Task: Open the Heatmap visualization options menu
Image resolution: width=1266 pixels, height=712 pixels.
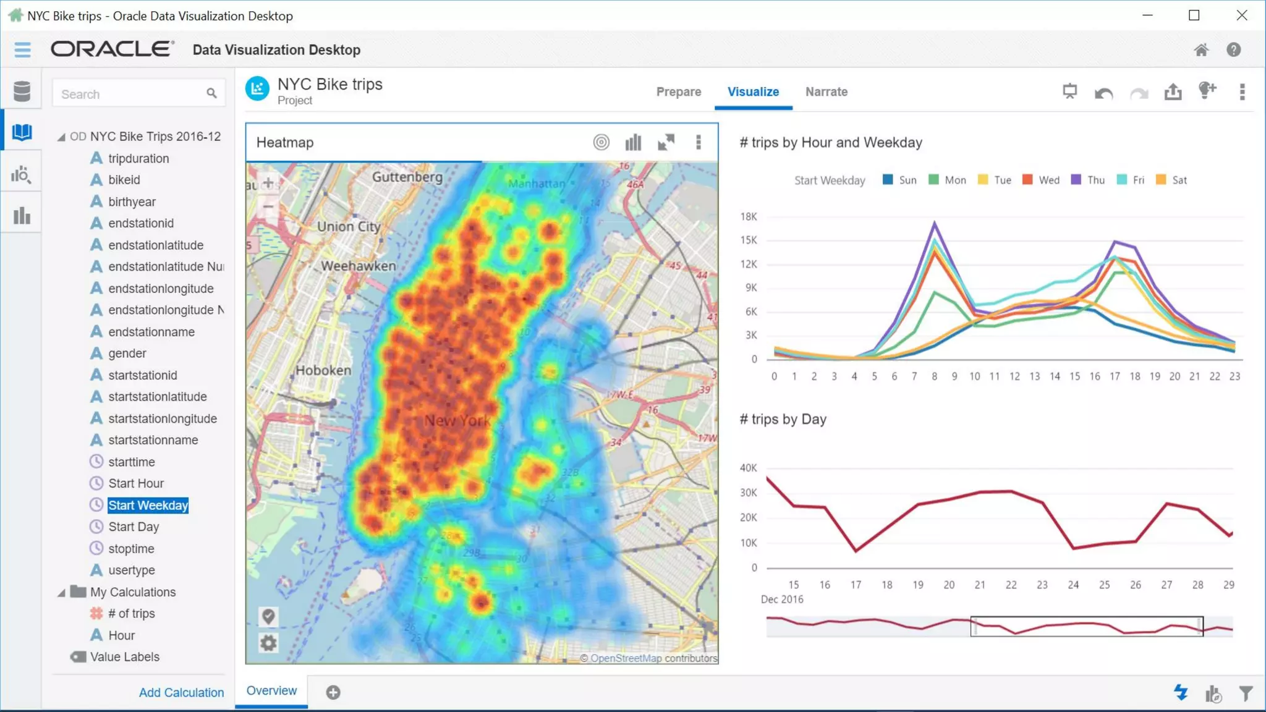Action: tap(699, 143)
